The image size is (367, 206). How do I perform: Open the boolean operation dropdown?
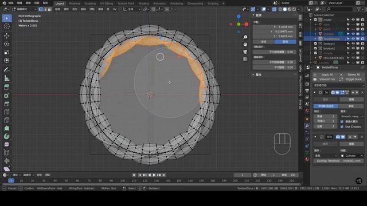click(x=326, y=156)
